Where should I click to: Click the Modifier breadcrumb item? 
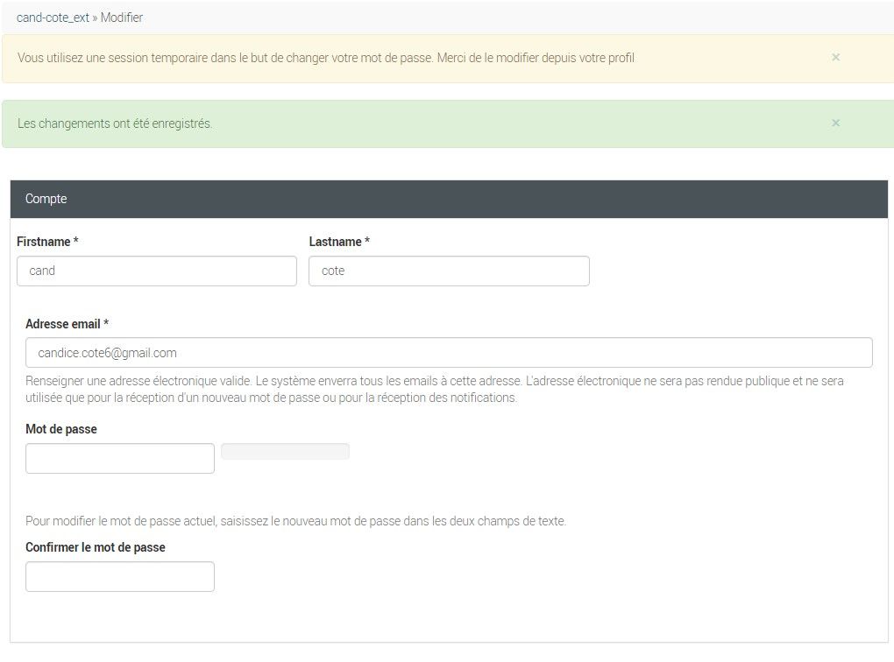tap(122, 18)
